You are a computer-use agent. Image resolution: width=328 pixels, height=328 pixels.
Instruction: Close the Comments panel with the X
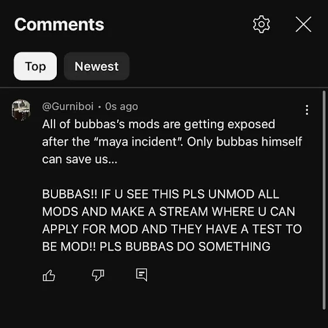click(x=303, y=24)
